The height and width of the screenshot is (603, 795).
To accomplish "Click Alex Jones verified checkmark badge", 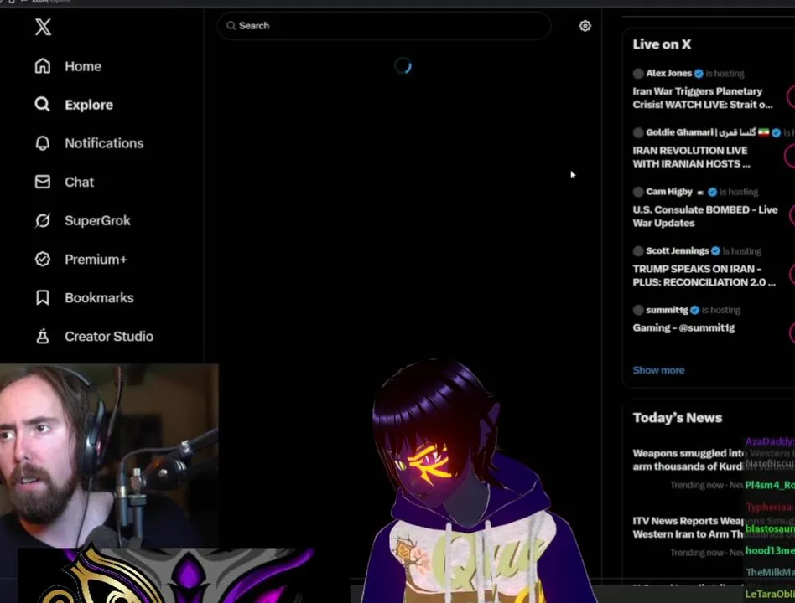I will [x=699, y=74].
